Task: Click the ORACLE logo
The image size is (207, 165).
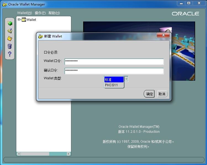Action: coord(185,14)
